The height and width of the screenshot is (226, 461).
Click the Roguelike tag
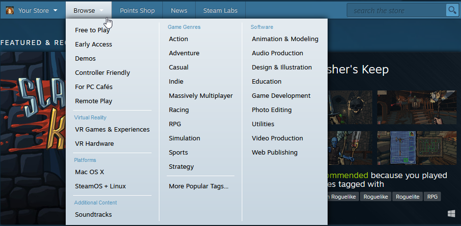pyautogui.click(x=376, y=197)
